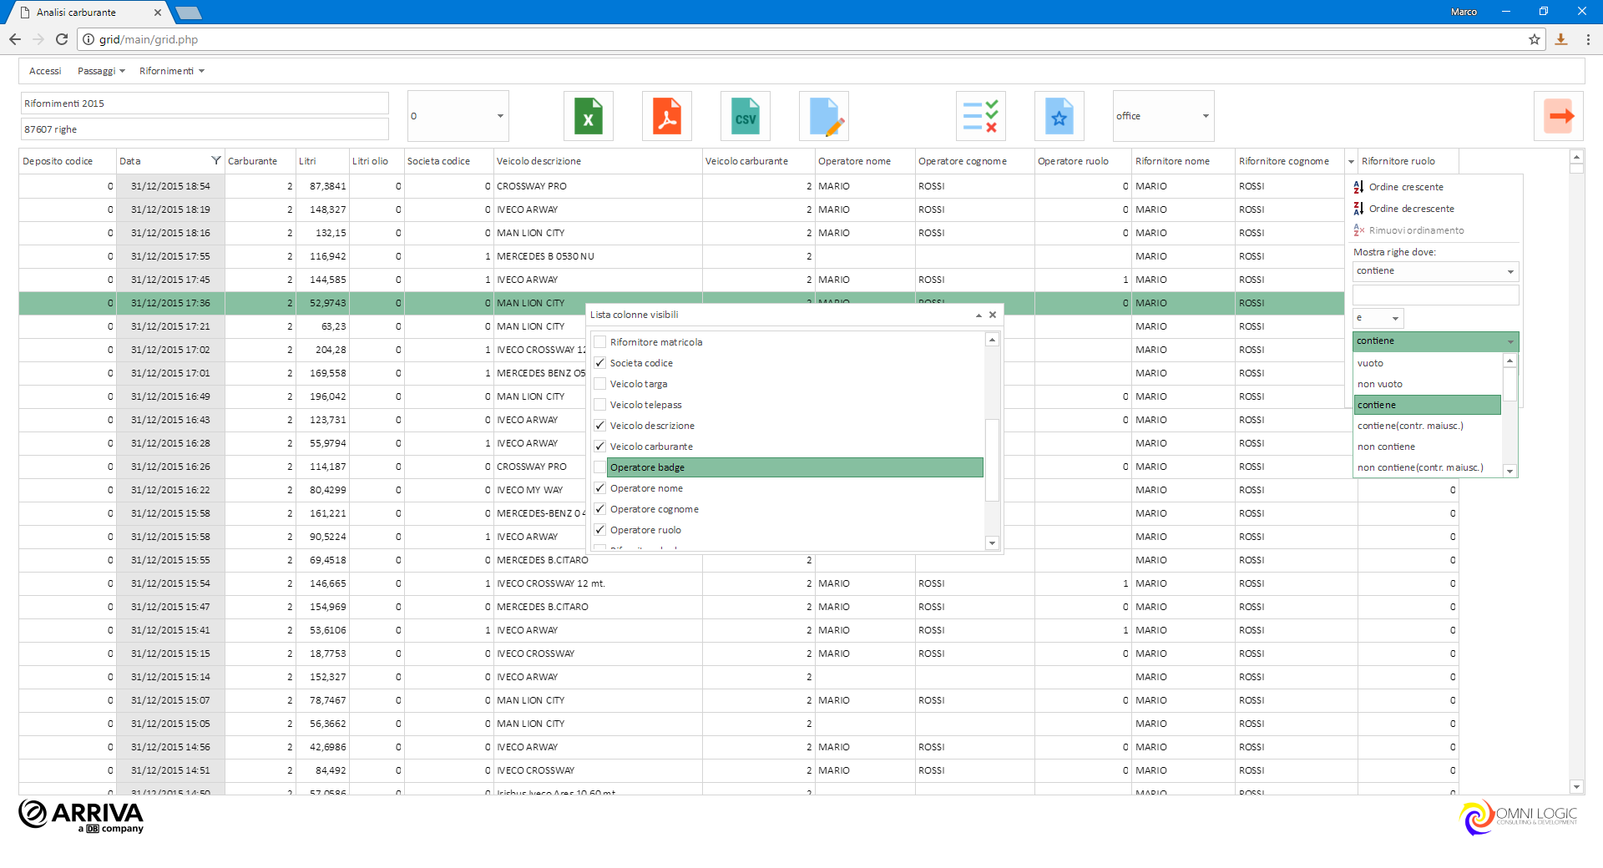Sort by Ordine crescente

coord(1406,187)
